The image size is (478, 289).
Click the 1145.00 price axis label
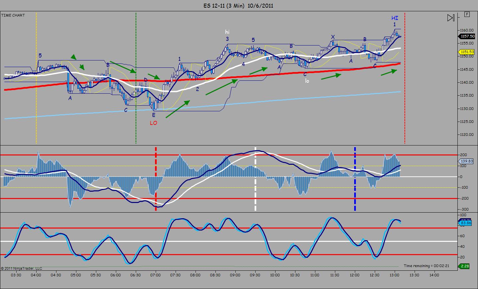tap(466, 69)
